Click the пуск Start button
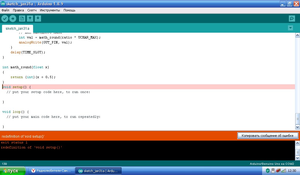Screen dimensions: 300x175 [x=13, y=171]
